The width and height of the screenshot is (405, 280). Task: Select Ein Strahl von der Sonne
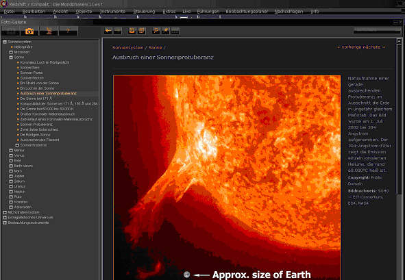tap(40, 83)
